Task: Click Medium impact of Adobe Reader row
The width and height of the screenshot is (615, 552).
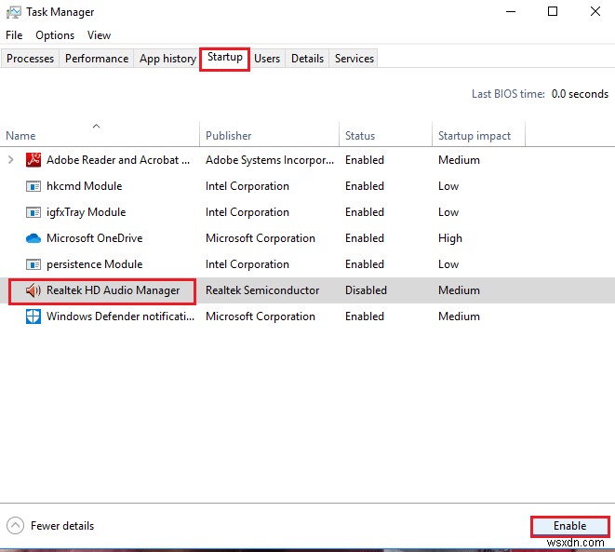Action: 459,160
